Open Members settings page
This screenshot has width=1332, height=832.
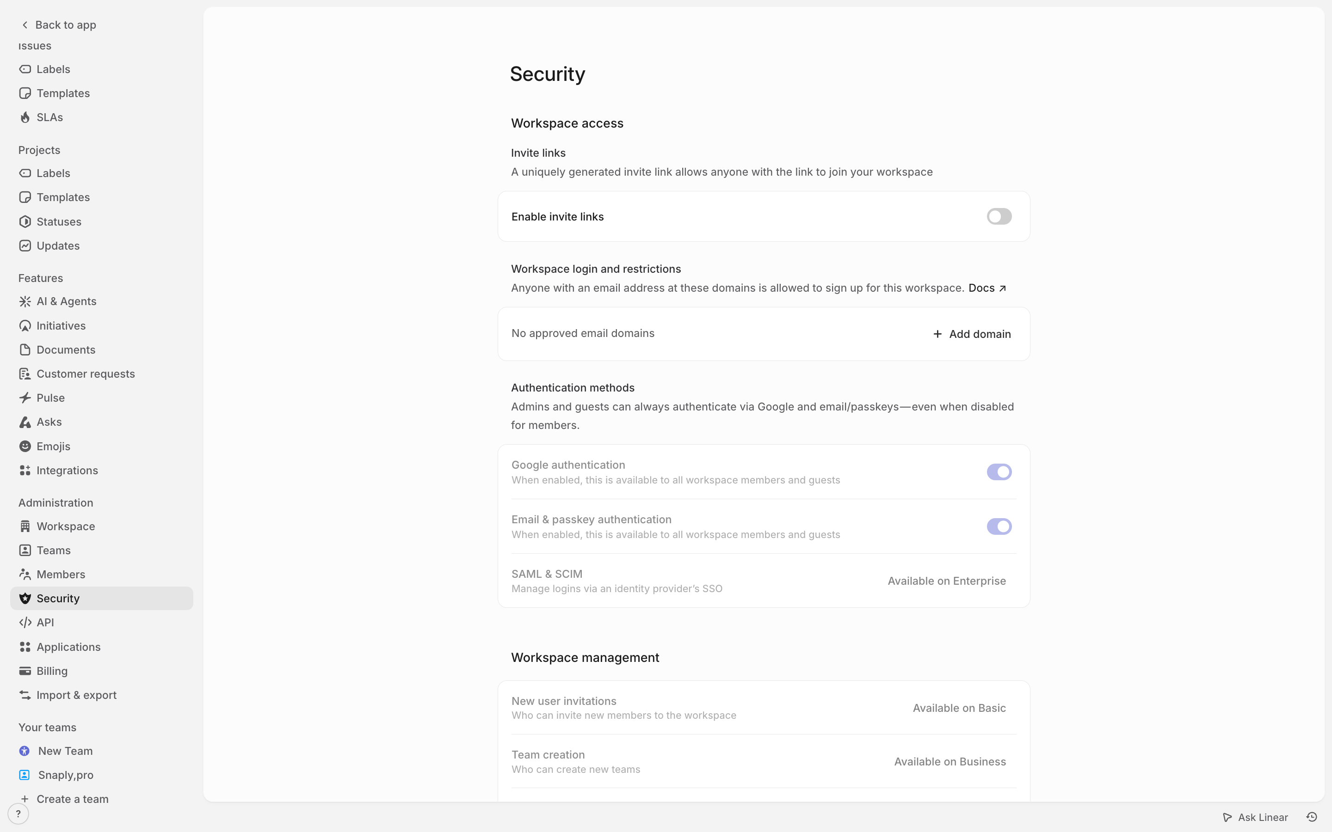[x=102, y=575]
